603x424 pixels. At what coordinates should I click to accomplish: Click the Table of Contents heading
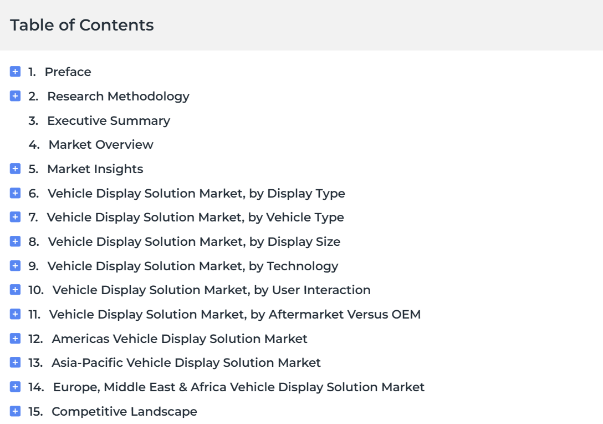point(82,25)
